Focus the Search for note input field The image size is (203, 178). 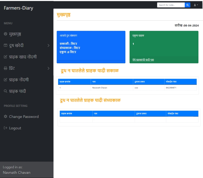coord(171,5)
